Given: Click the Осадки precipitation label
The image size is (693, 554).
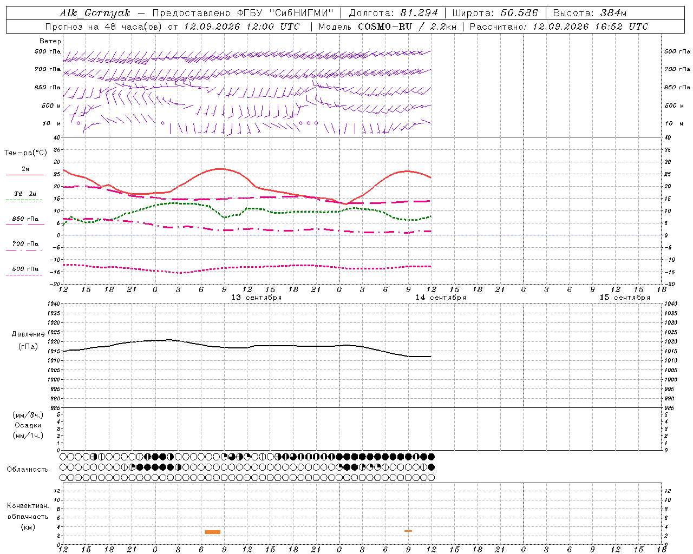Looking at the screenshot, I should tap(28, 425).
